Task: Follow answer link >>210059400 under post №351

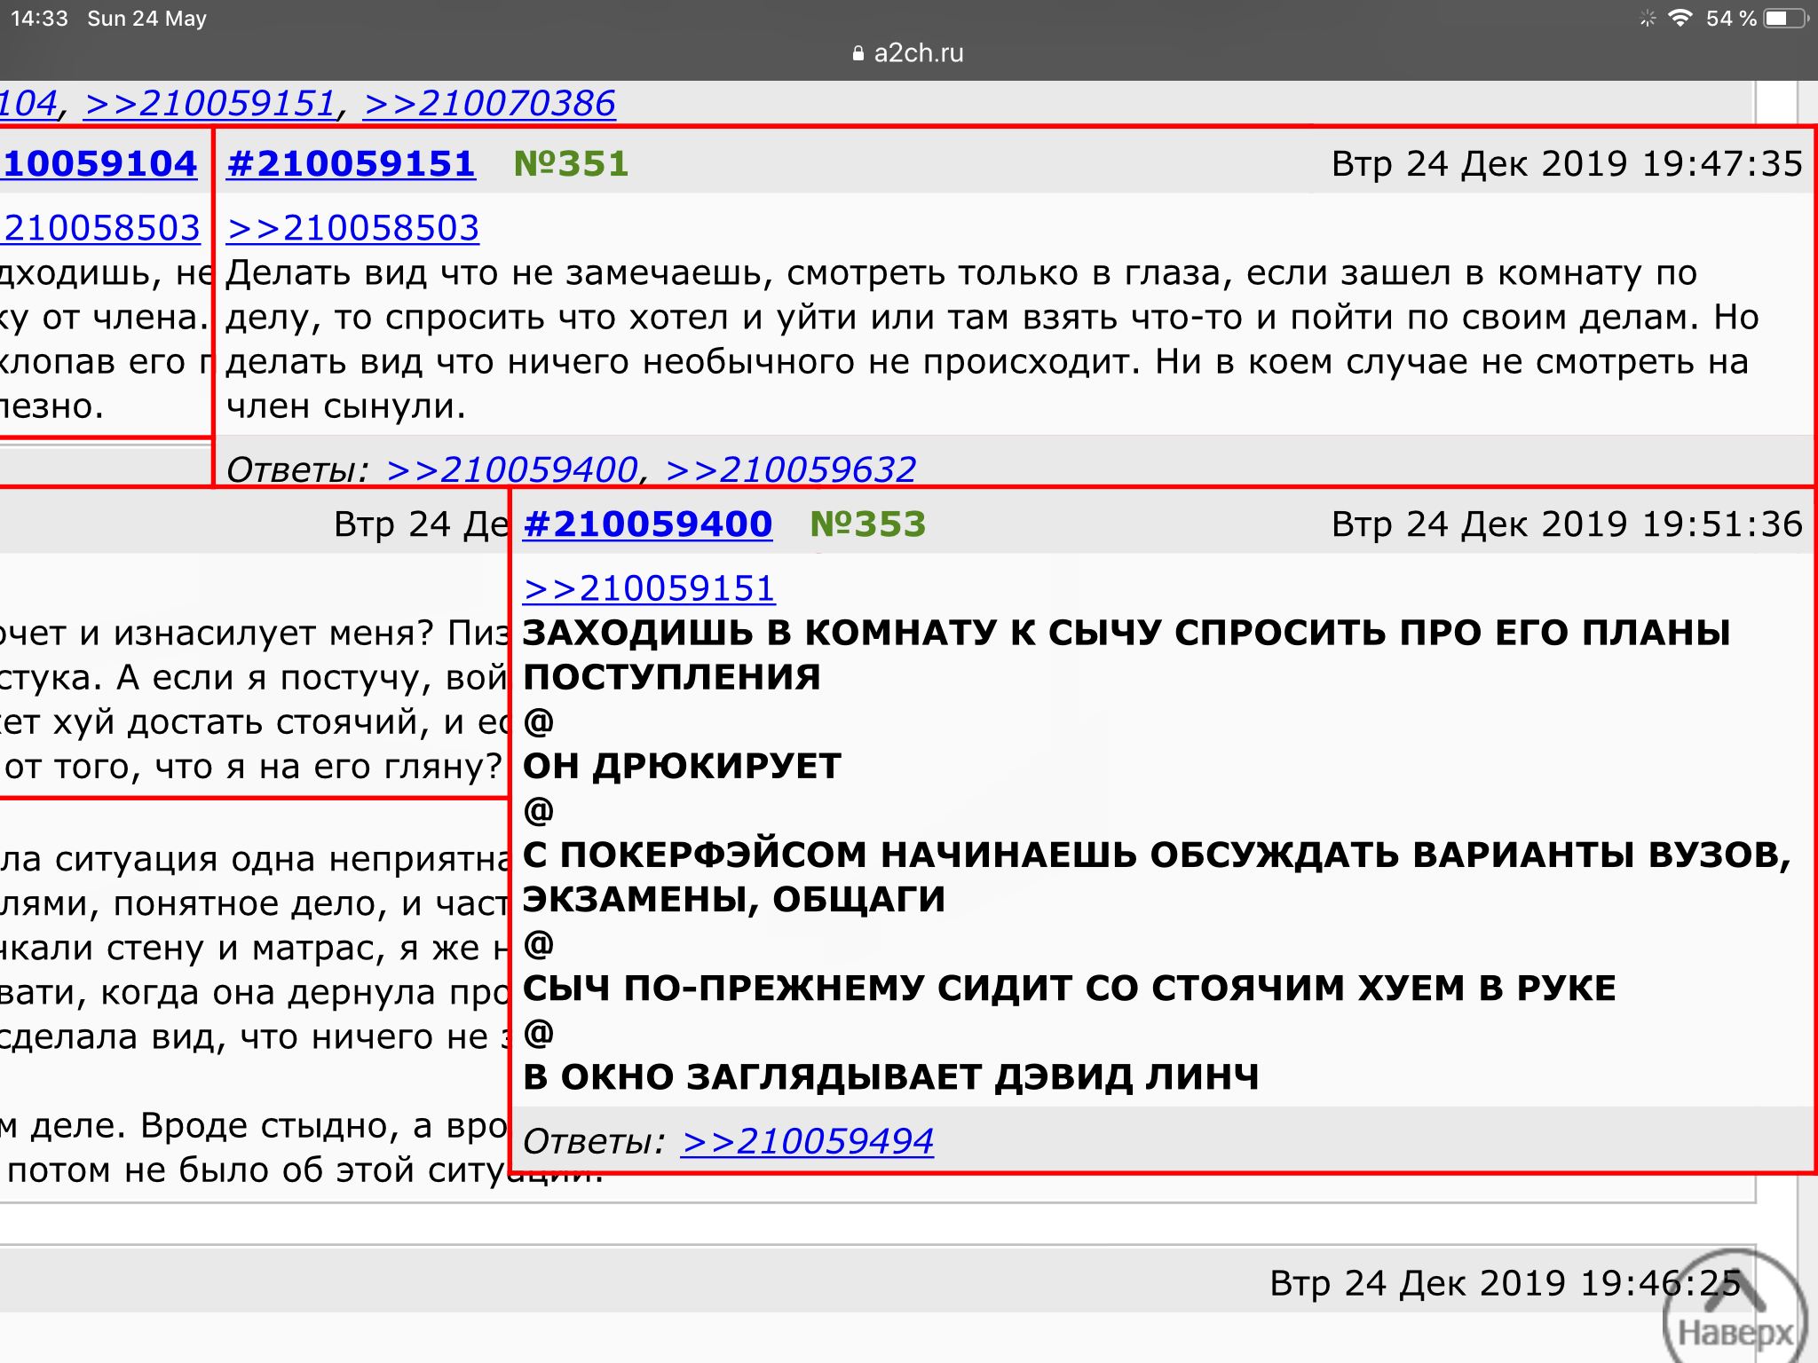Action: pos(513,469)
